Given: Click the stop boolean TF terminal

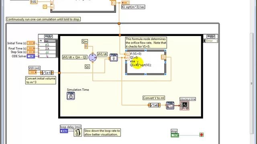Looking at the screenshot, I should [175, 135].
